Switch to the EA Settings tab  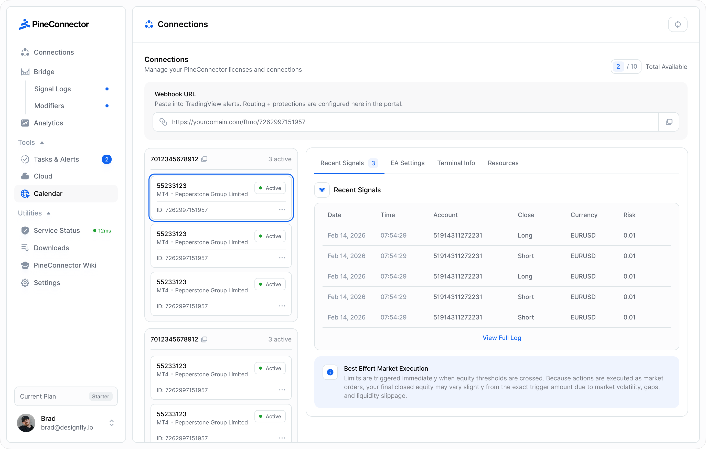tap(407, 163)
